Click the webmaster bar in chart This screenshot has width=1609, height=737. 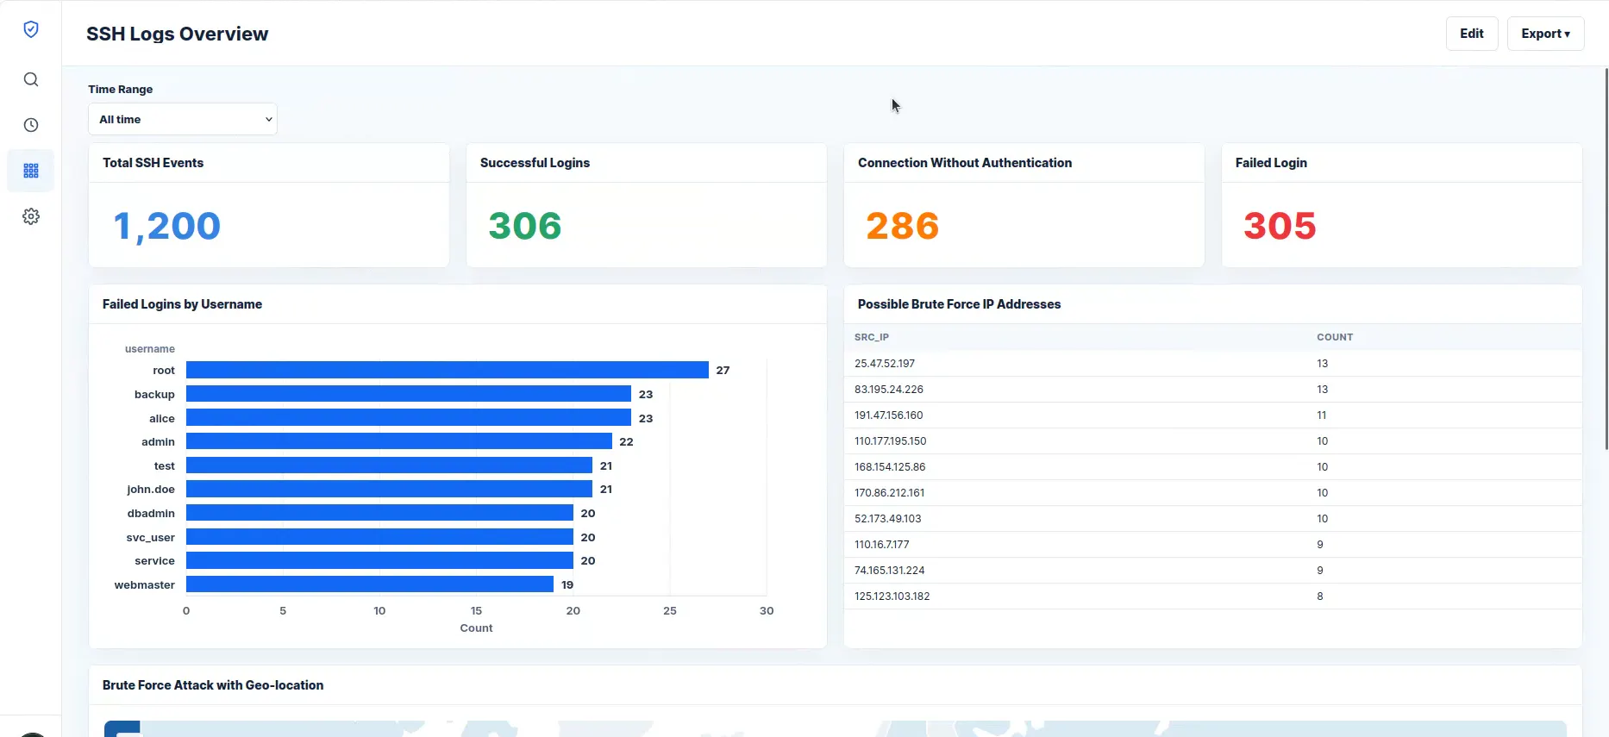pyautogui.click(x=370, y=584)
